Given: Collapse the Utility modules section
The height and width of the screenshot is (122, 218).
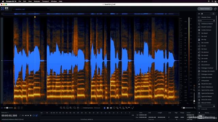Looking at the screenshot, I should [x=214, y=106].
